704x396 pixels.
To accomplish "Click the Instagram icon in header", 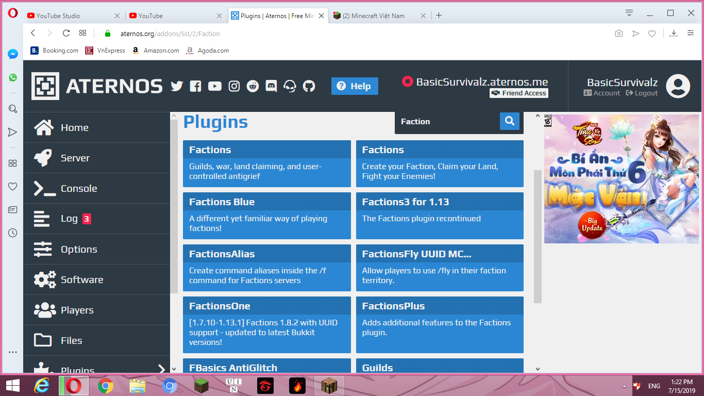I will pyautogui.click(x=234, y=86).
